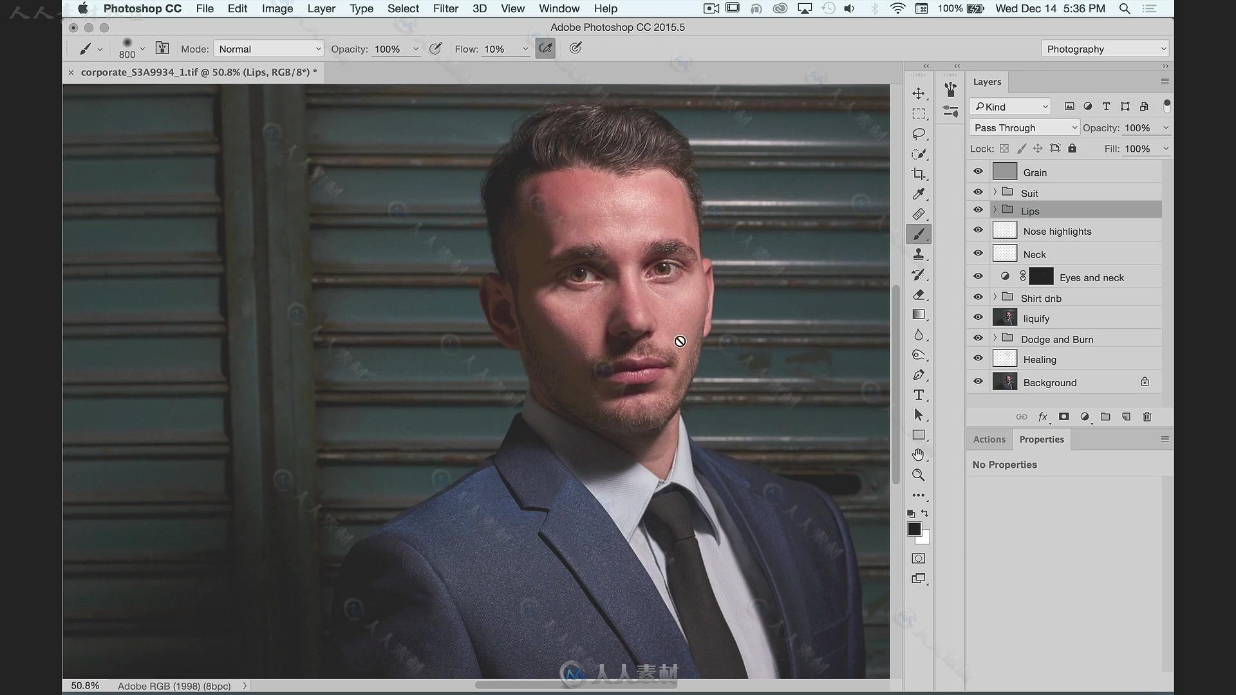Select the Nose highlights layer name
This screenshot has height=695, width=1236.
click(x=1057, y=232)
